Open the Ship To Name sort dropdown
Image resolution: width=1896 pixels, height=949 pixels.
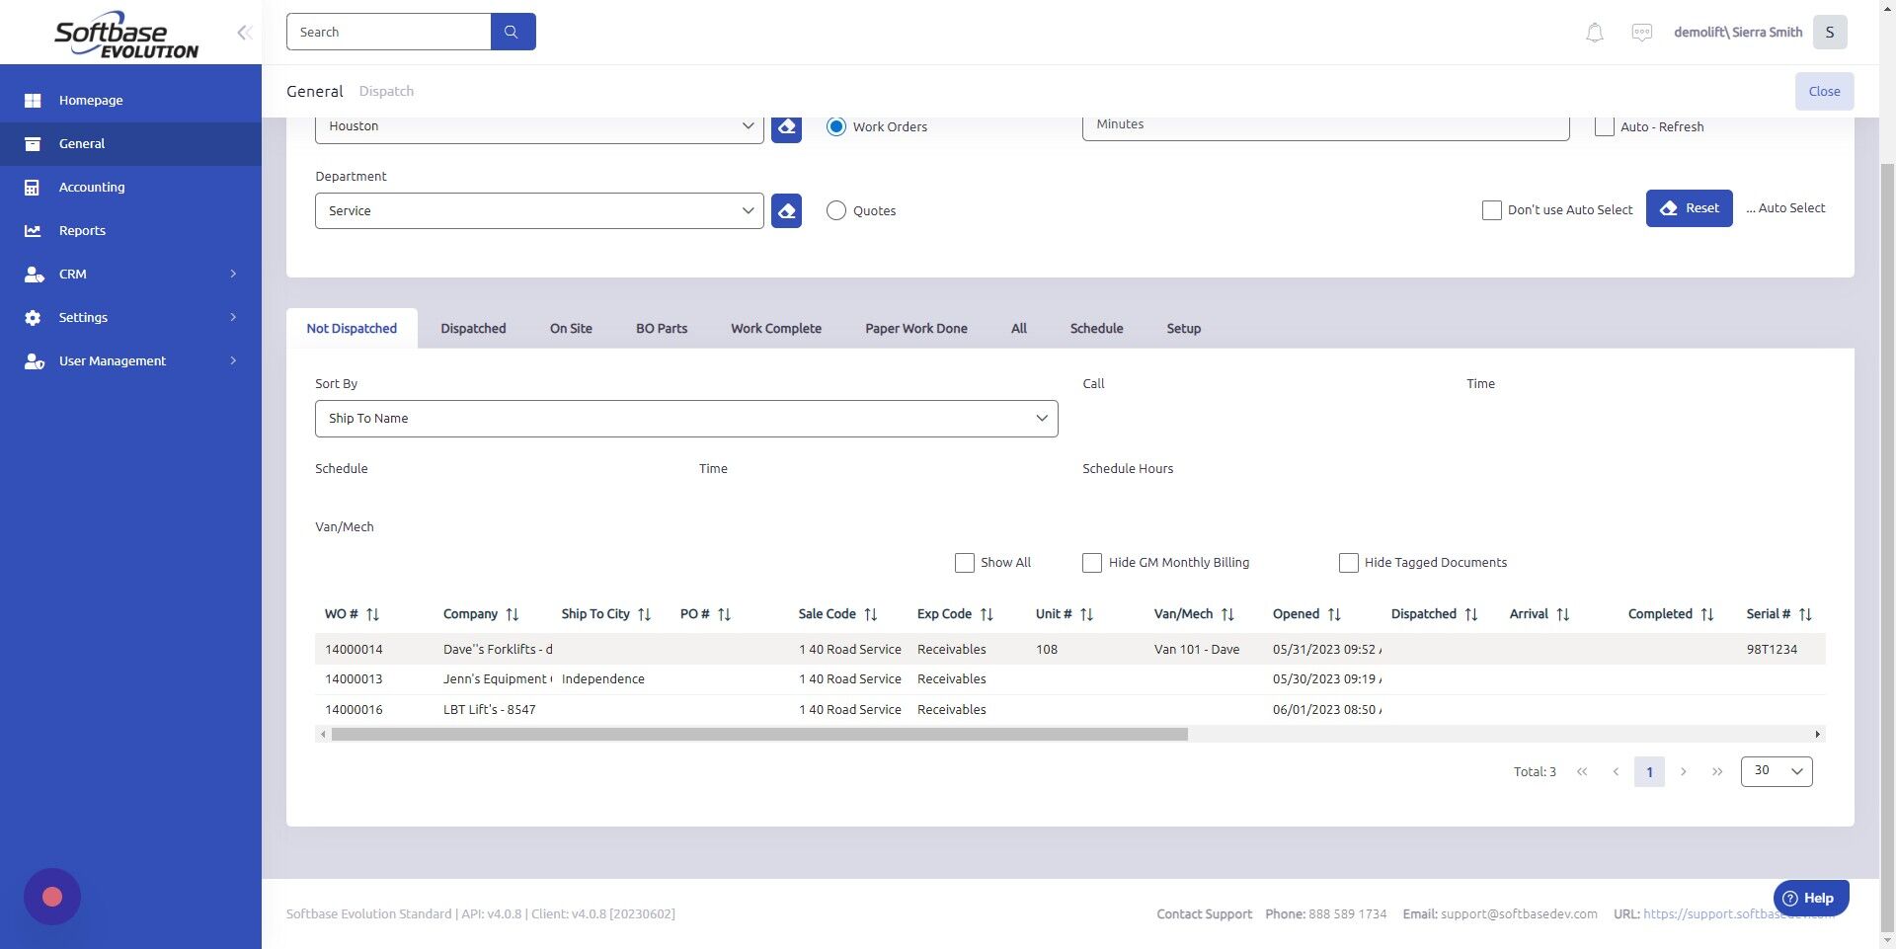[686, 418]
